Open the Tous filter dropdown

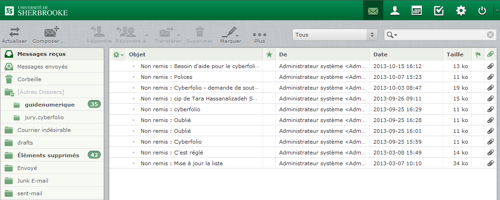click(x=335, y=35)
